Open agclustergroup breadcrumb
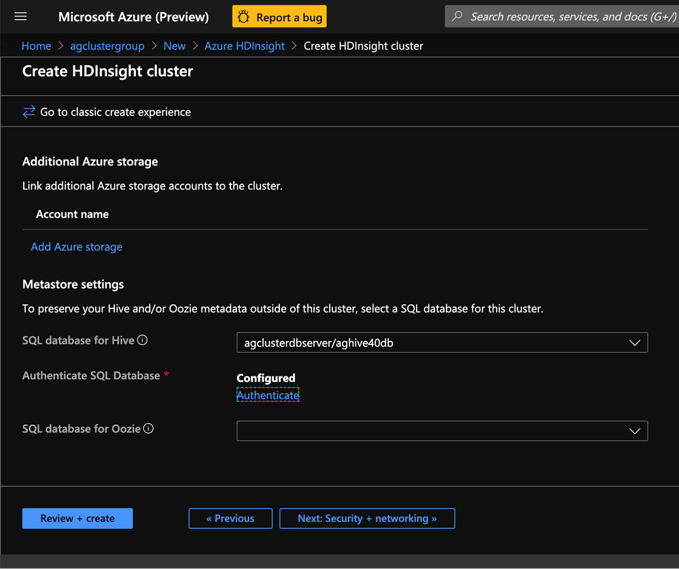 pos(107,46)
